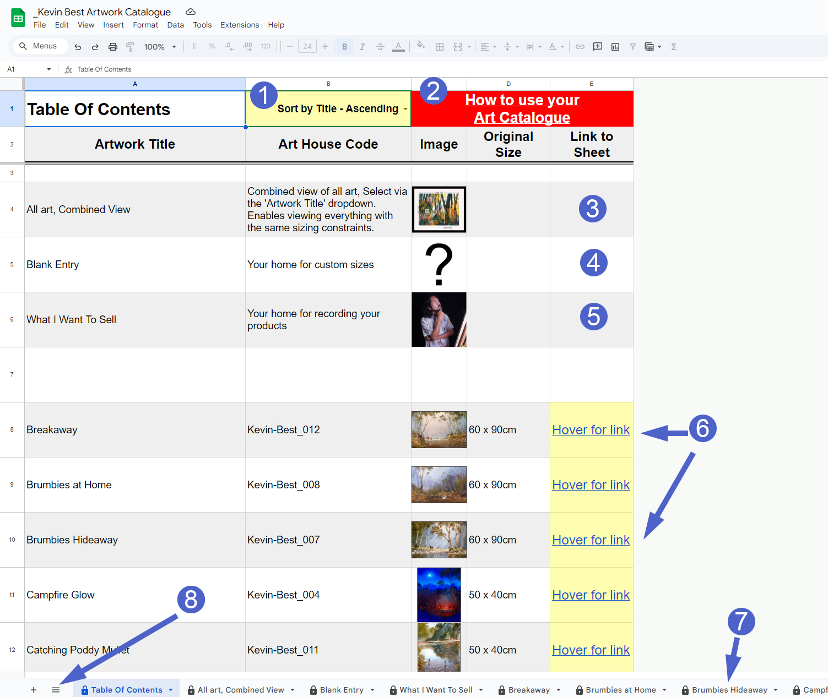Format as percent in toolbar
This screenshot has height=697, width=828.
(x=212, y=47)
